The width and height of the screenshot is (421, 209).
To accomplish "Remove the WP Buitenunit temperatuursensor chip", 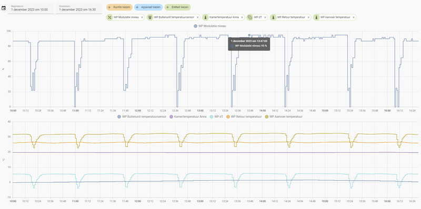I will (x=197, y=17).
